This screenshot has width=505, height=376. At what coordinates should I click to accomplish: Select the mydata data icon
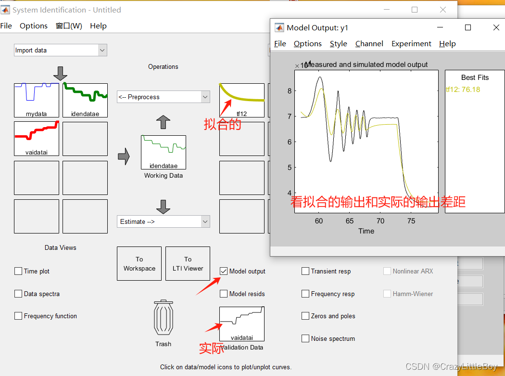click(36, 100)
